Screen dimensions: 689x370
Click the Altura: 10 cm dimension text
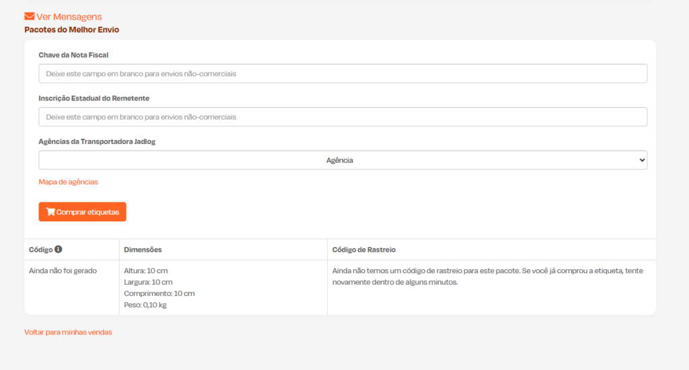click(146, 270)
